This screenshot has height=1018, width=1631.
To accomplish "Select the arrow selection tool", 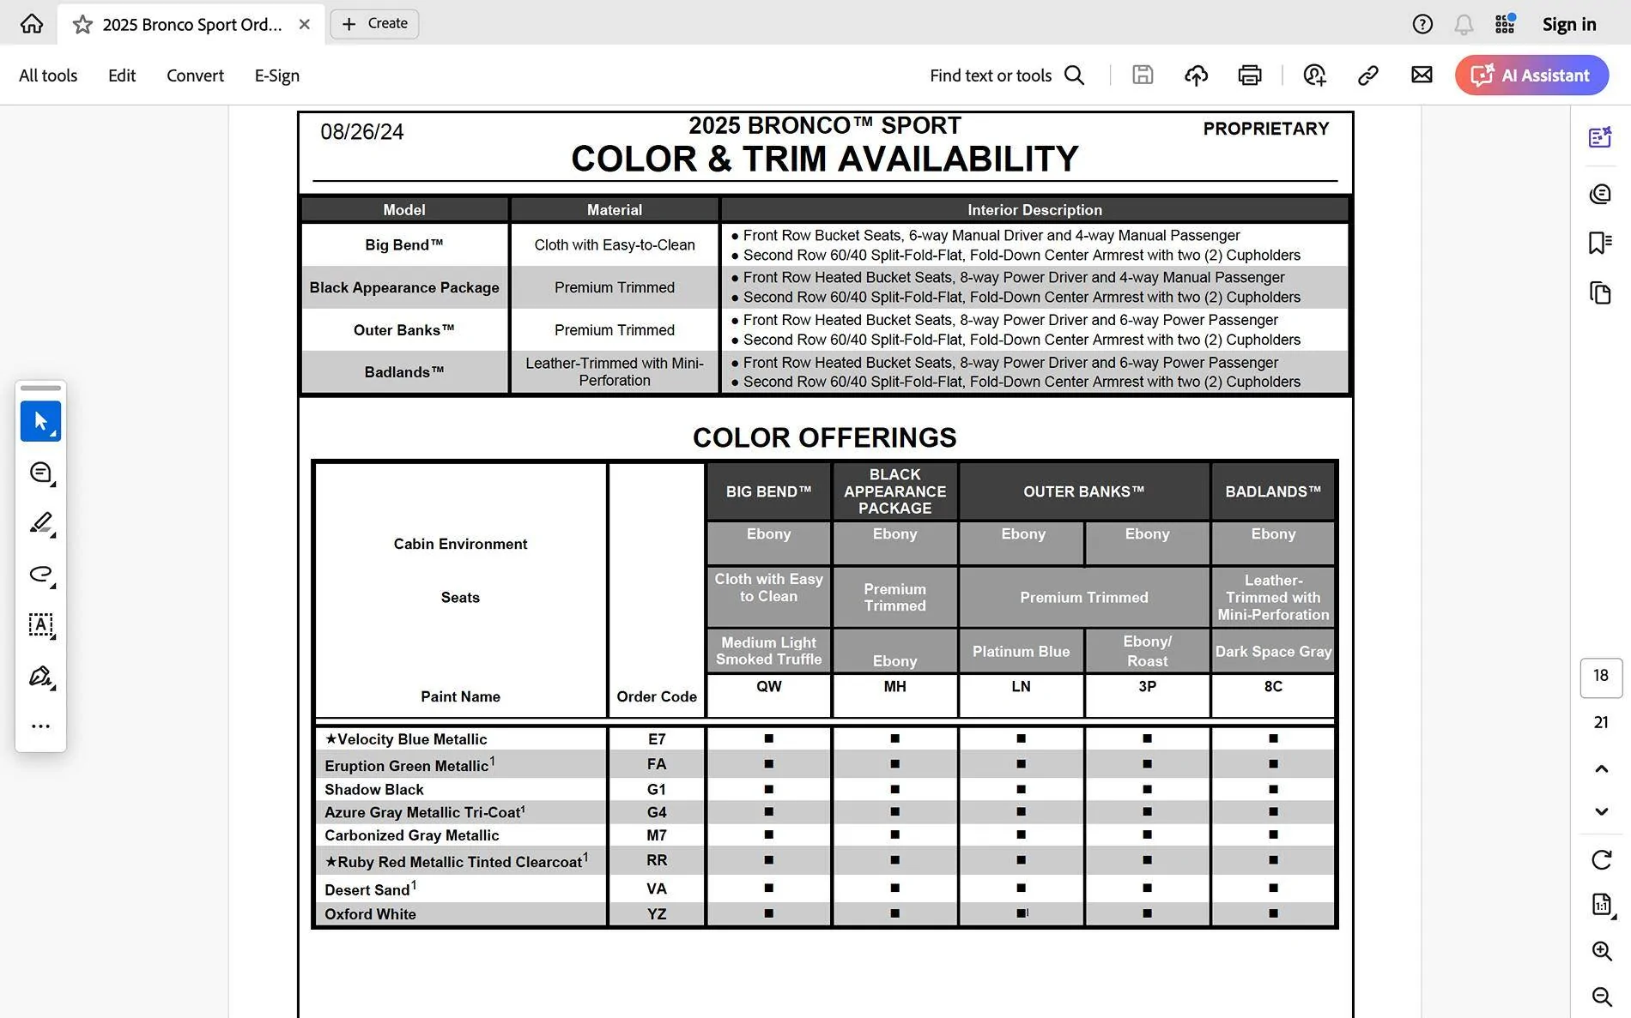I will [x=40, y=421].
